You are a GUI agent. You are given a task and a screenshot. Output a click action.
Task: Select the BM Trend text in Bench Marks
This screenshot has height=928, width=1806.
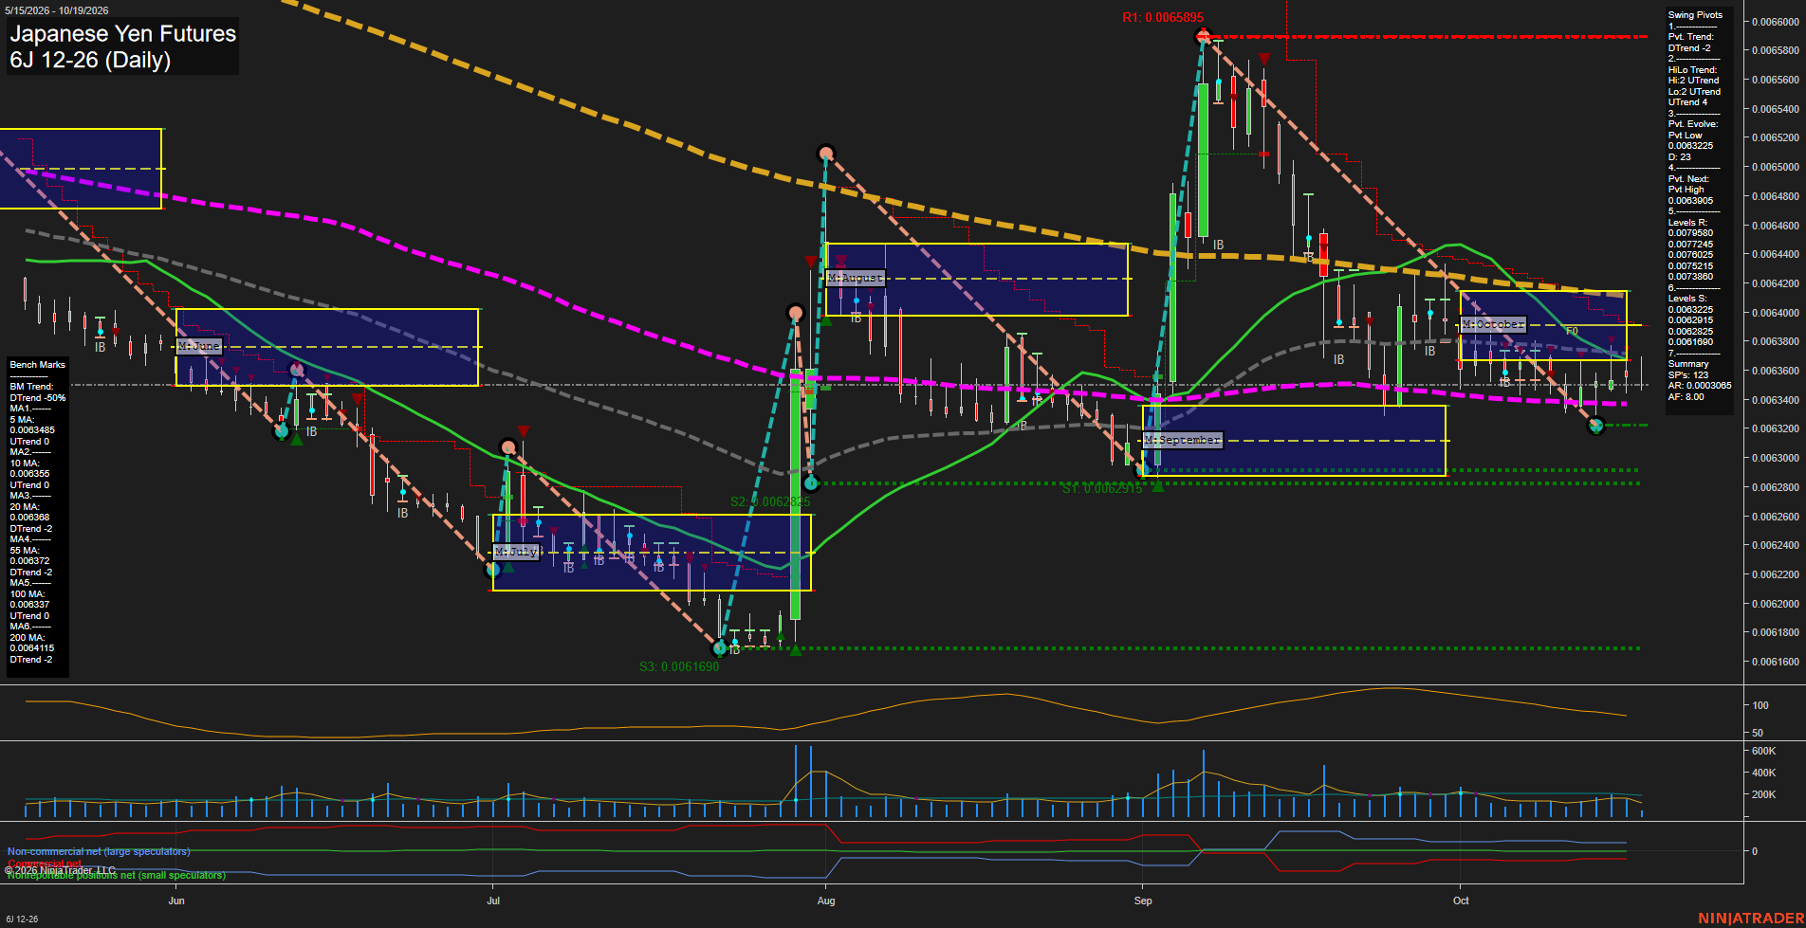tap(31, 387)
